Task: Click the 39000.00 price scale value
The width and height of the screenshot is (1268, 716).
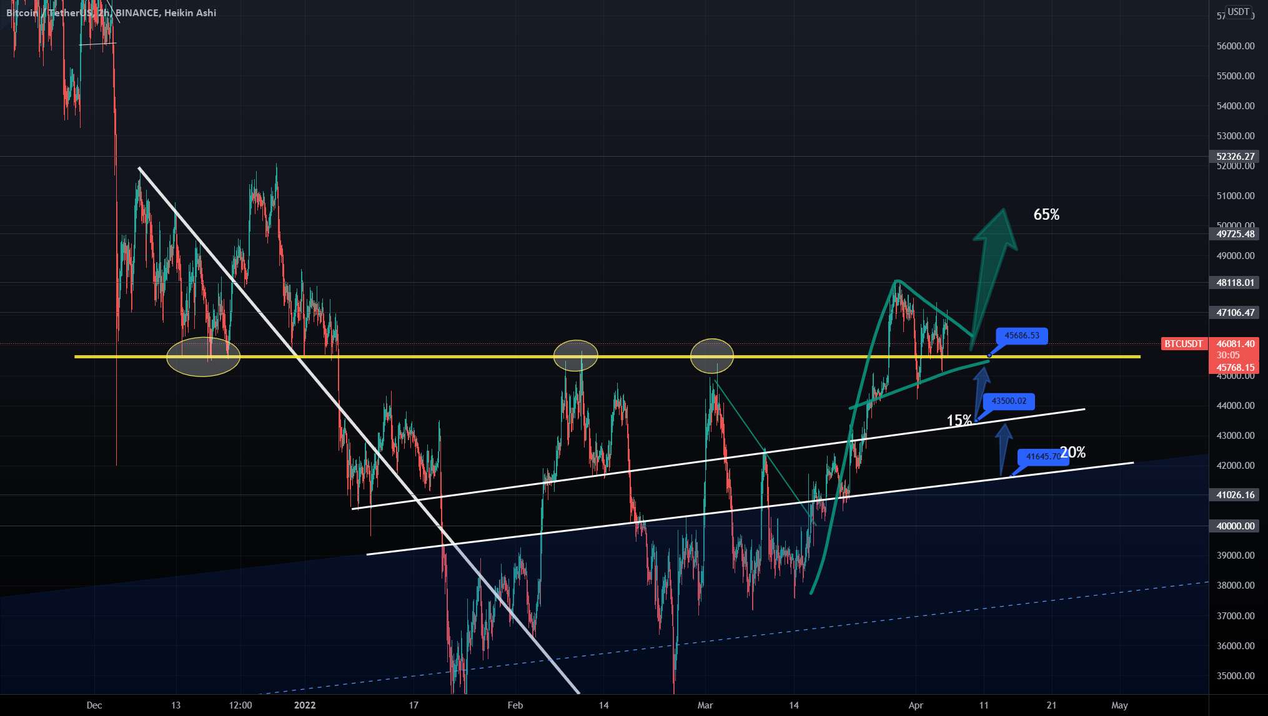Action: click(x=1236, y=556)
